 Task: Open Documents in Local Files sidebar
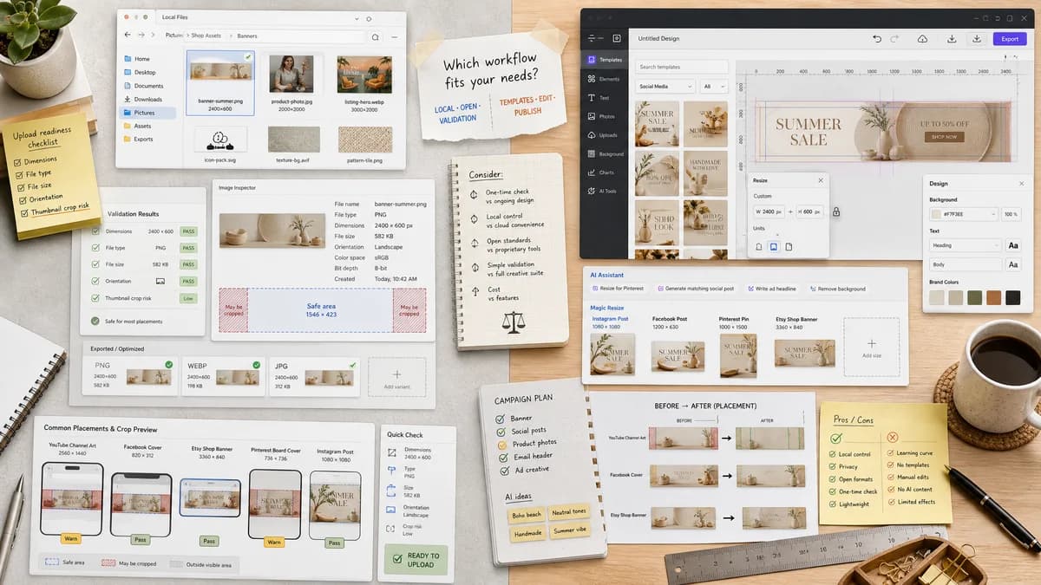pyautogui.click(x=147, y=86)
